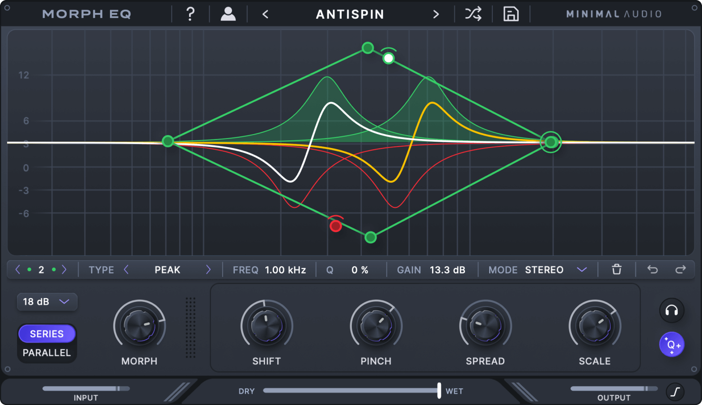Open the 18 dB range dropdown

coord(47,302)
